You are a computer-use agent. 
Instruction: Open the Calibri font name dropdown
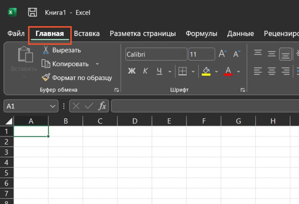click(x=156, y=55)
